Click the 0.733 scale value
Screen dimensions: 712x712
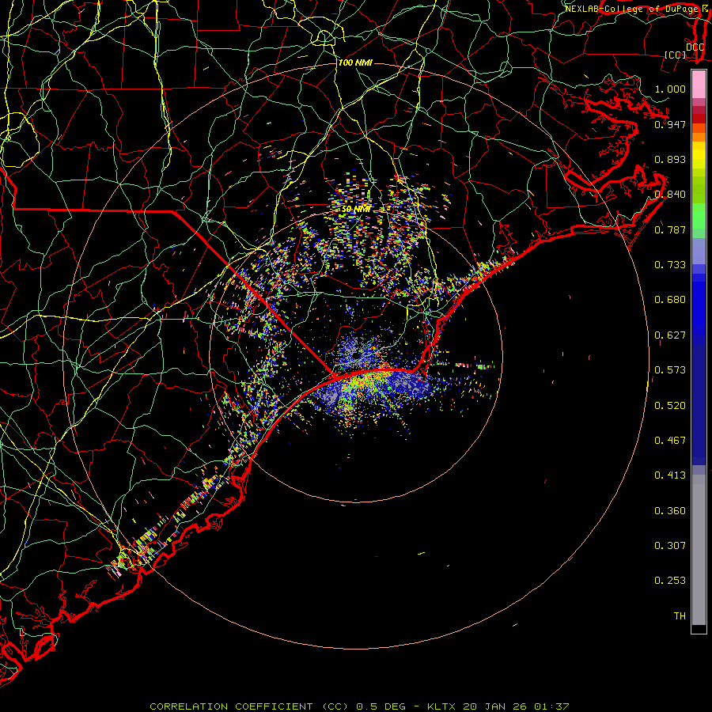pos(670,265)
